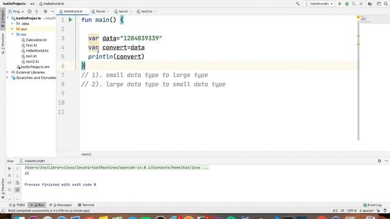Viewport: 390px width, 219px height.
Task: Run HelloWorldKt with the toolbar play button
Action: tap(340, 4)
